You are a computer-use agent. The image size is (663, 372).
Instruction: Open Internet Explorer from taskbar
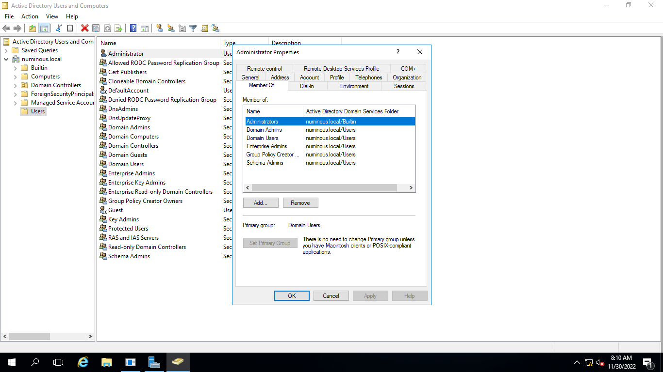tap(83, 362)
